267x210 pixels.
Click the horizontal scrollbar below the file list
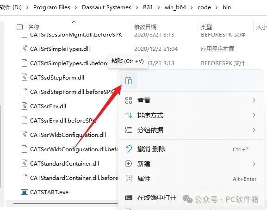(66, 204)
